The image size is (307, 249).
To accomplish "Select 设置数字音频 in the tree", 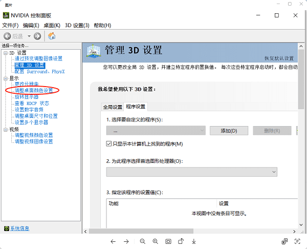I will [x=29, y=110].
